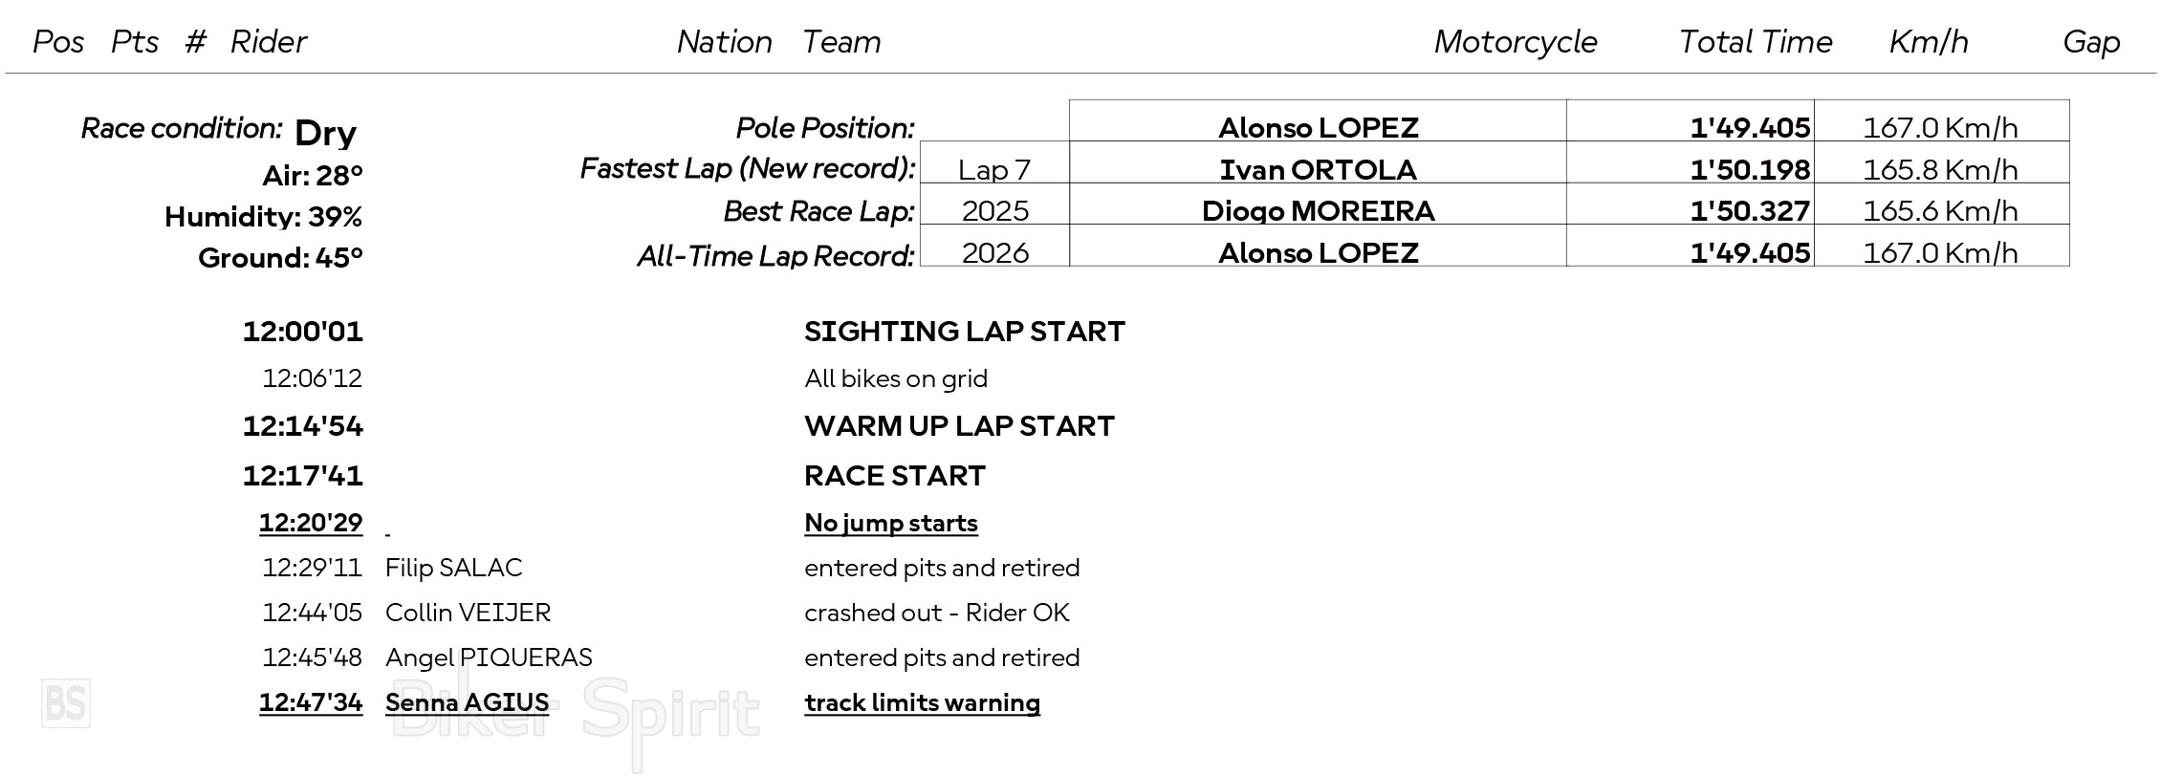The image size is (2160, 776).
Task: Click the Gap column header
Action: coord(2091,42)
